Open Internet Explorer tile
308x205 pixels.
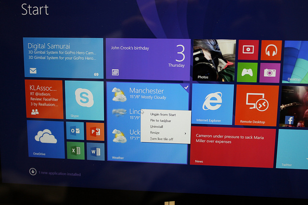tap(212, 104)
